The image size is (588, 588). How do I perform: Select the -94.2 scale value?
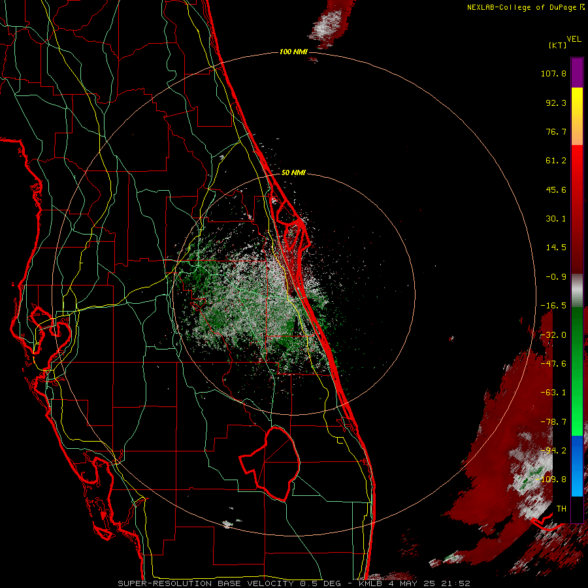pyautogui.click(x=553, y=451)
